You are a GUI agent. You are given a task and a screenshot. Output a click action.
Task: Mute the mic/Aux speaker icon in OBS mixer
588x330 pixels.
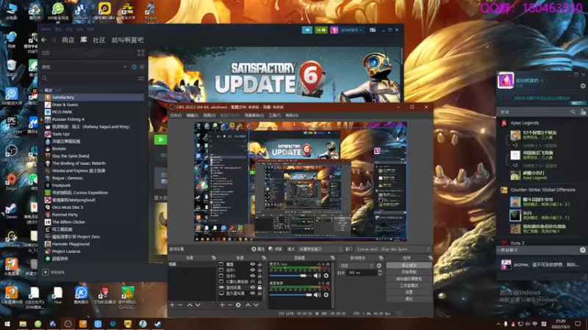click(318, 276)
